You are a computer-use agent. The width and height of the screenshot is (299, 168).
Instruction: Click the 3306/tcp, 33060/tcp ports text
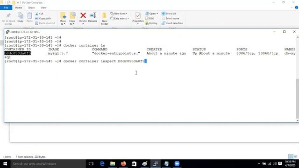(x=257, y=53)
